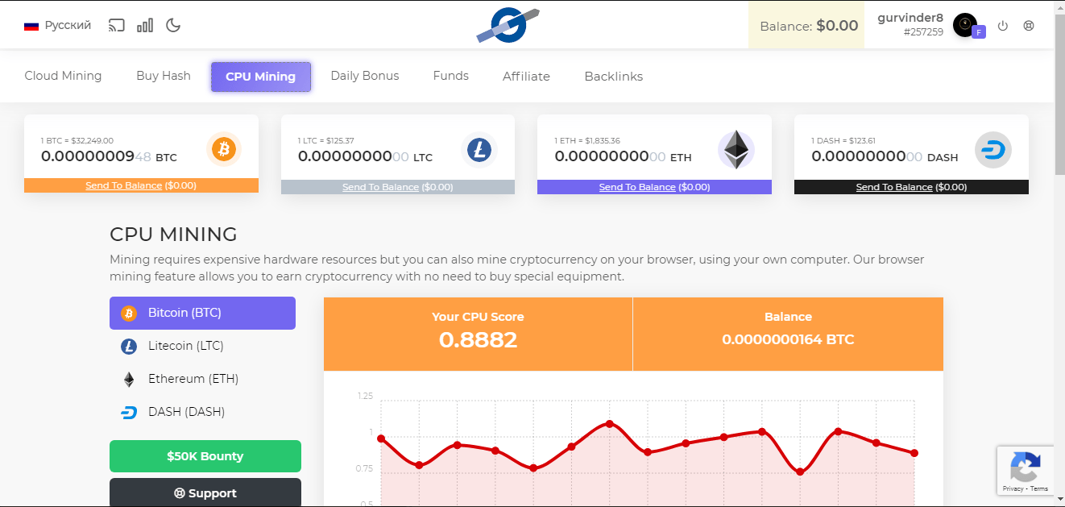Click the user avatar image

(964, 24)
